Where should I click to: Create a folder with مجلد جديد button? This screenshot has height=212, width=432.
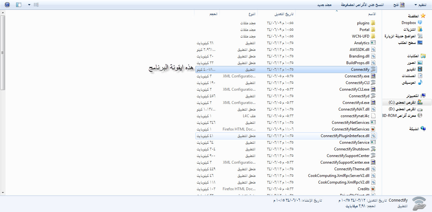click(x=324, y=5)
